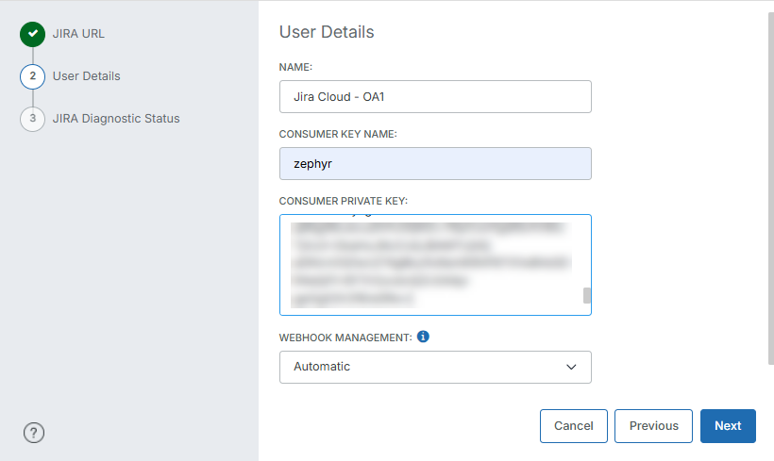Select step 3 JIRA Diagnostic Status circle
Viewport: 774px width, 461px height.
tap(33, 119)
